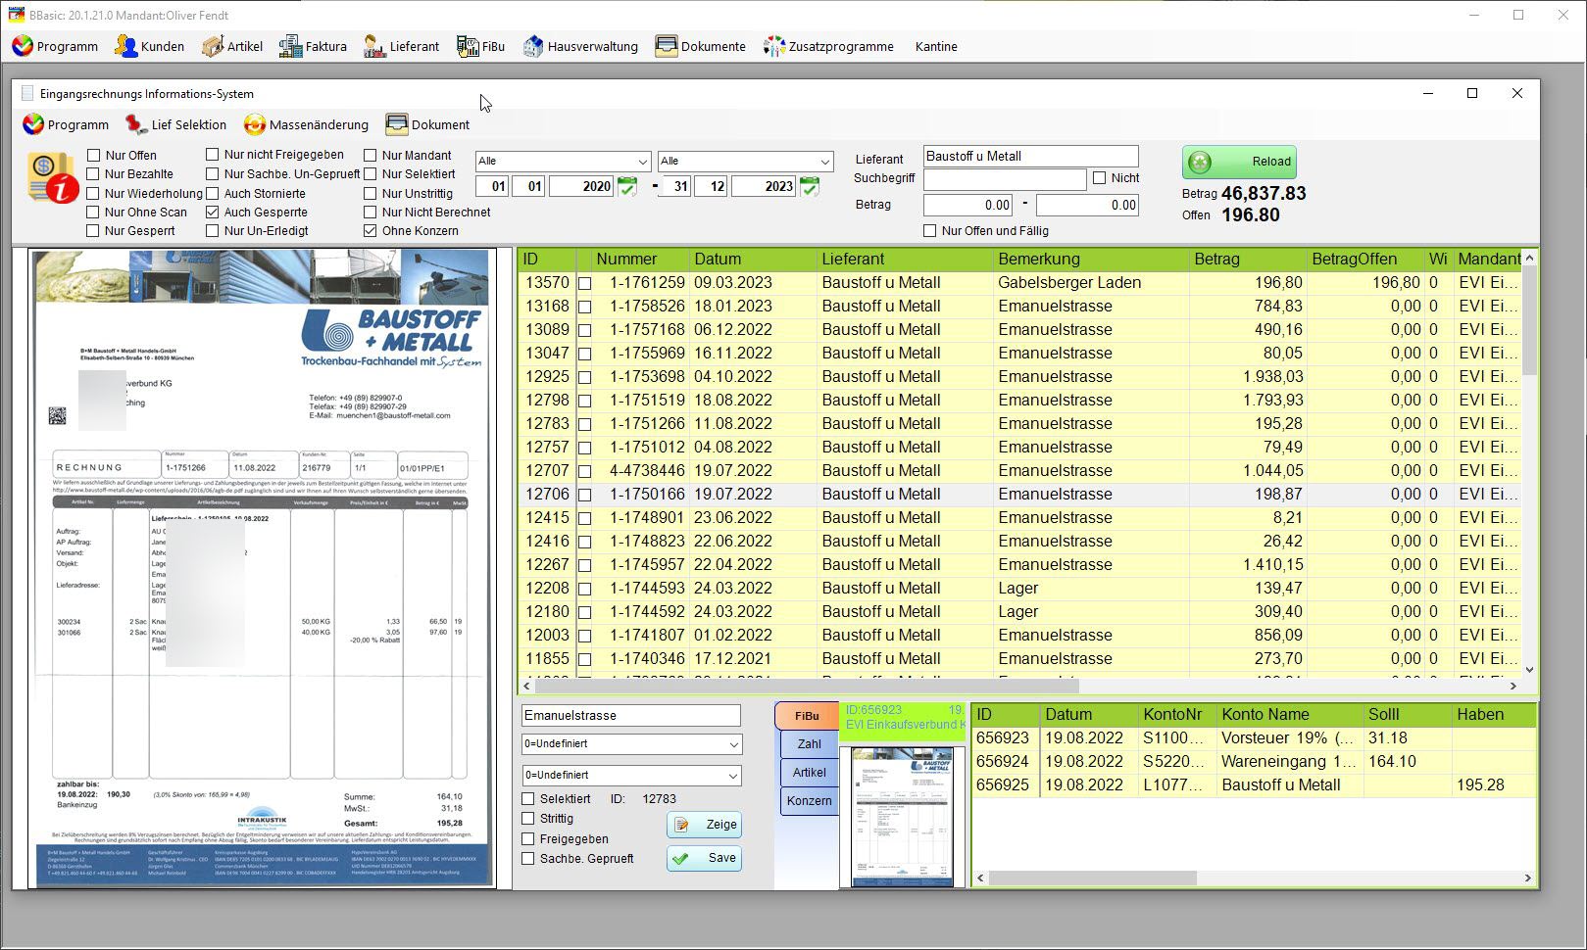Image resolution: width=1587 pixels, height=950 pixels.
Task: Open the FiBu menu icon at top
Action: coord(468,46)
